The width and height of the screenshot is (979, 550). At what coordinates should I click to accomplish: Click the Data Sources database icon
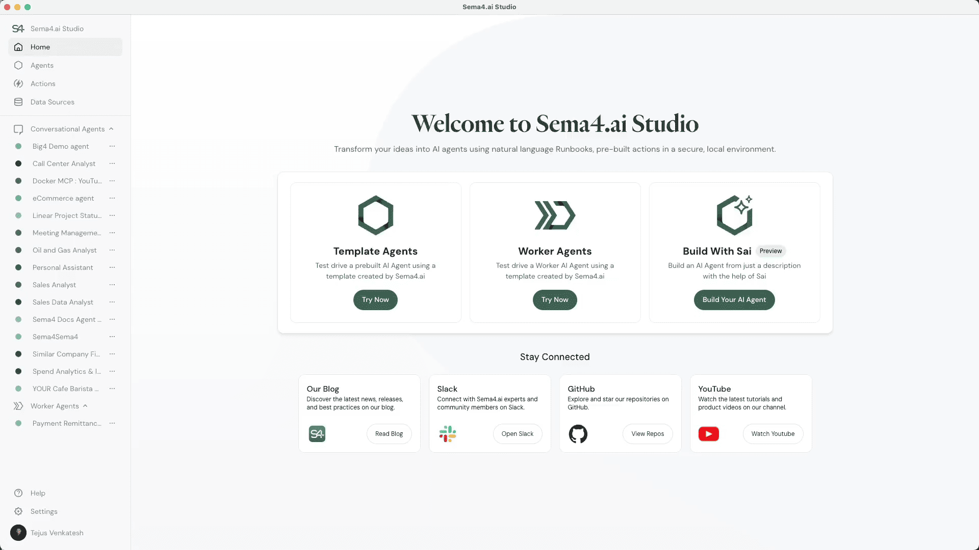pyautogui.click(x=18, y=102)
